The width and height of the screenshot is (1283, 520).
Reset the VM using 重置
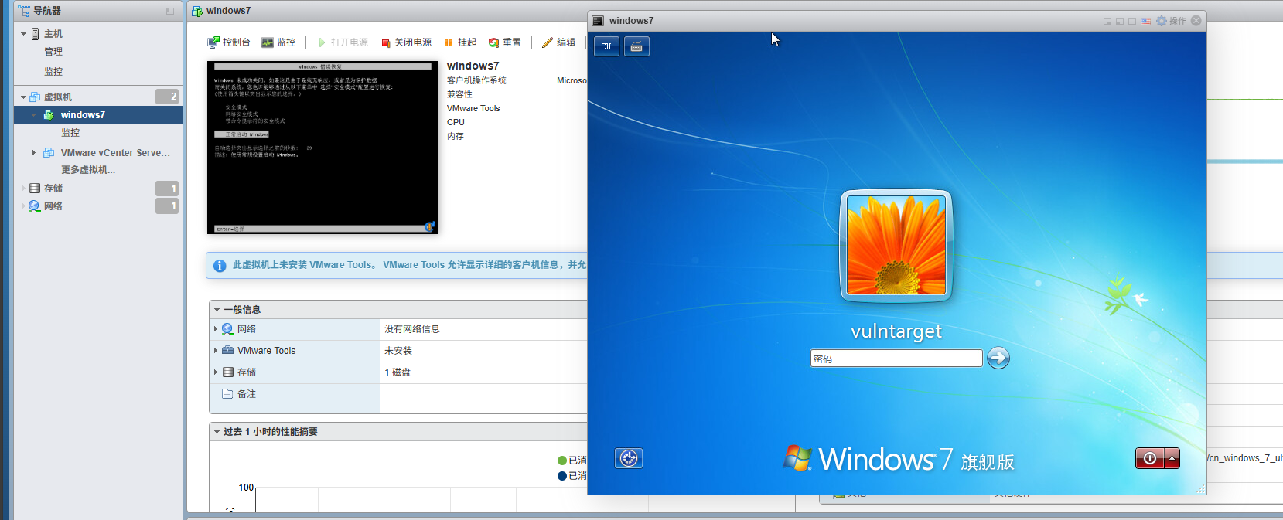(x=504, y=42)
